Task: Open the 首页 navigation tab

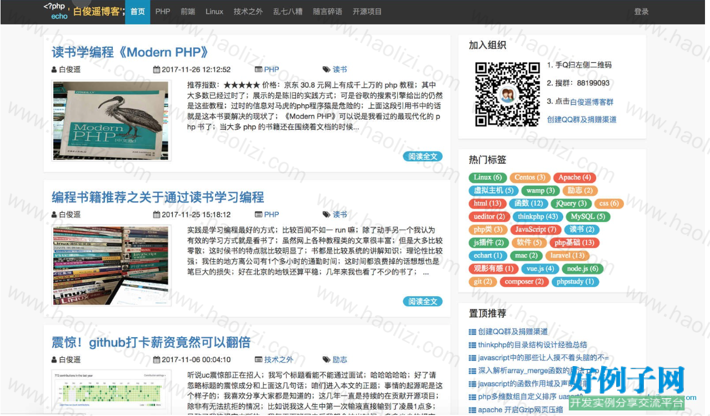Action: click(138, 12)
